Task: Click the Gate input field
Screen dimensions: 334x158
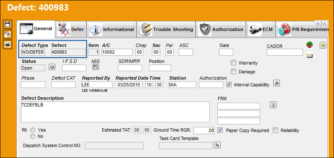Action: 226,52
